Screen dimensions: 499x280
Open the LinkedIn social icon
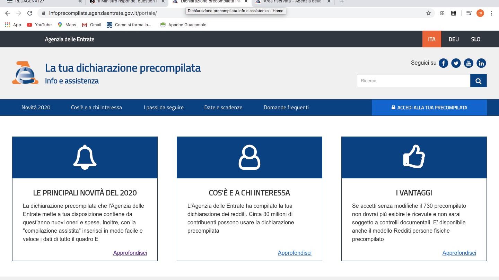[x=481, y=63]
